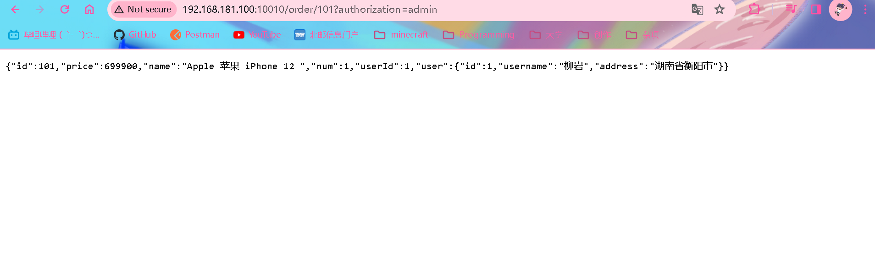Reload the current page
Image resolution: width=875 pixels, height=259 pixels.
pyautogui.click(x=65, y=9)
